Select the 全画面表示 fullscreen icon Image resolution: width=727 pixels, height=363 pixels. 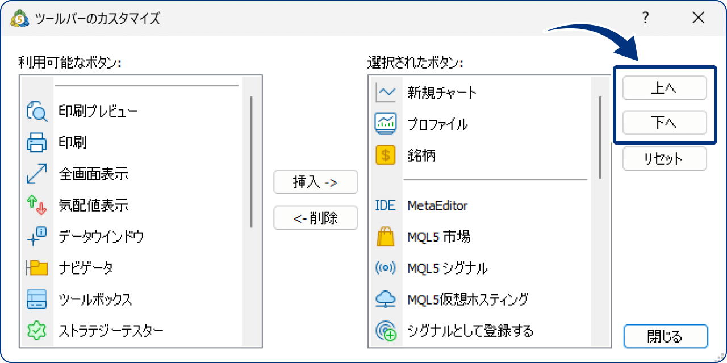(36, 174)
